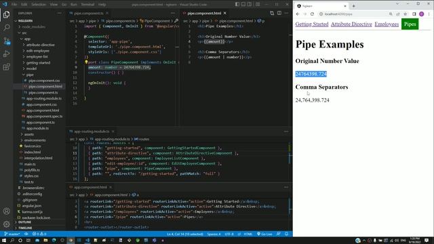Screen dimensions: 434x244
Task: Expand the edit-employee folder
Action: [38, 51]
